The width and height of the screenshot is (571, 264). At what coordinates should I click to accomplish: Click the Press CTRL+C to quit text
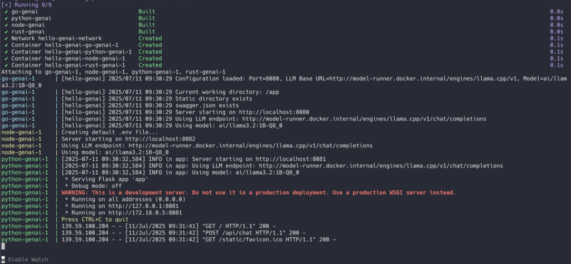95,219
